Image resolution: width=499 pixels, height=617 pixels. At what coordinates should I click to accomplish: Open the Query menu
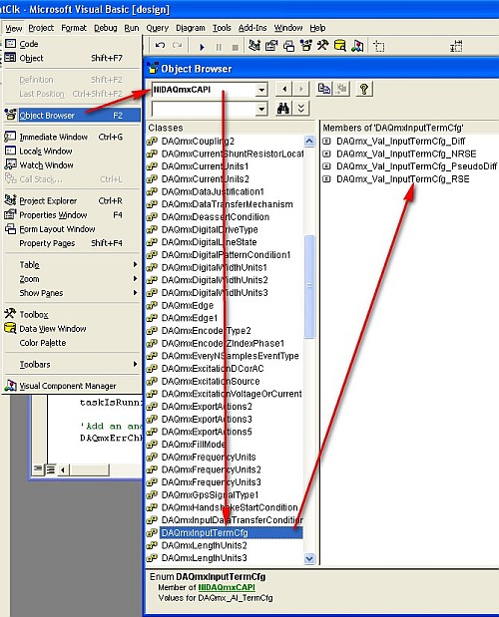pyautogui.click(x=157, y=28)
